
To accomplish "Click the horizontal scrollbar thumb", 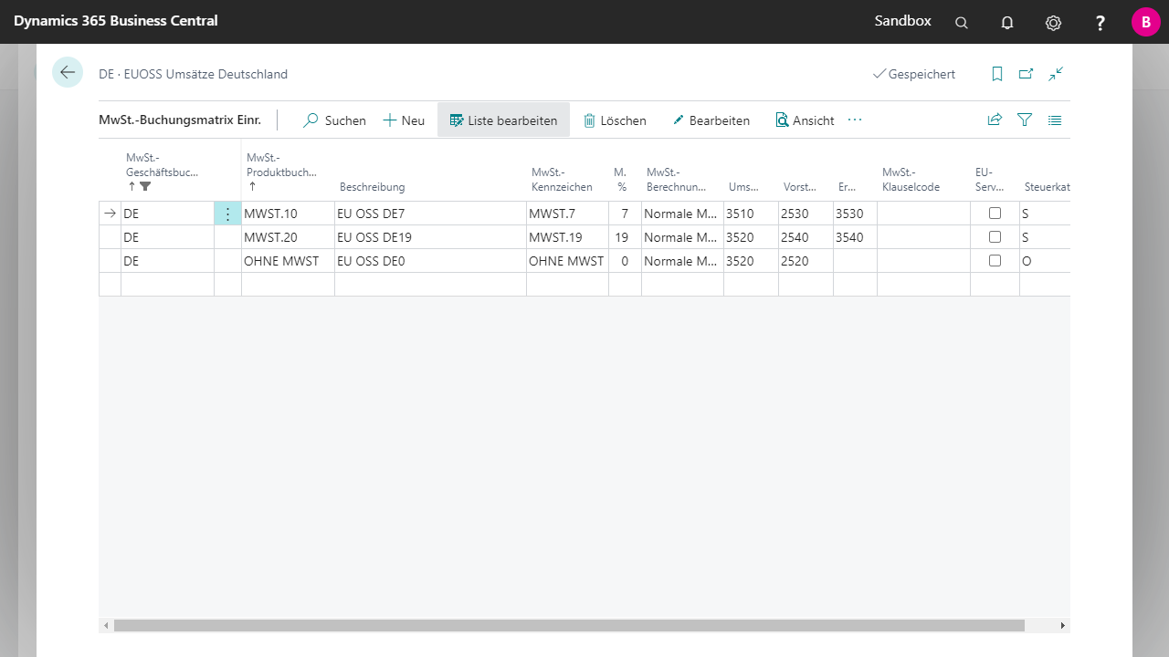I will (569, 626).
